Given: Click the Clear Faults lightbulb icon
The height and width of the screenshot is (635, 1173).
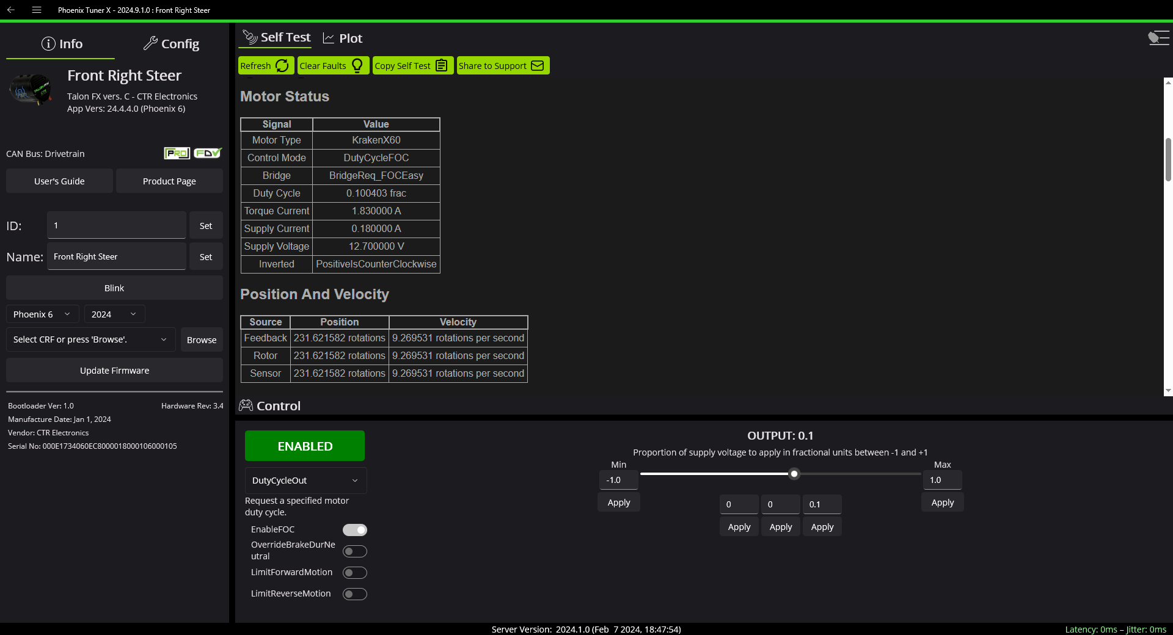Looking at the screenshot, I should [357, 65].
